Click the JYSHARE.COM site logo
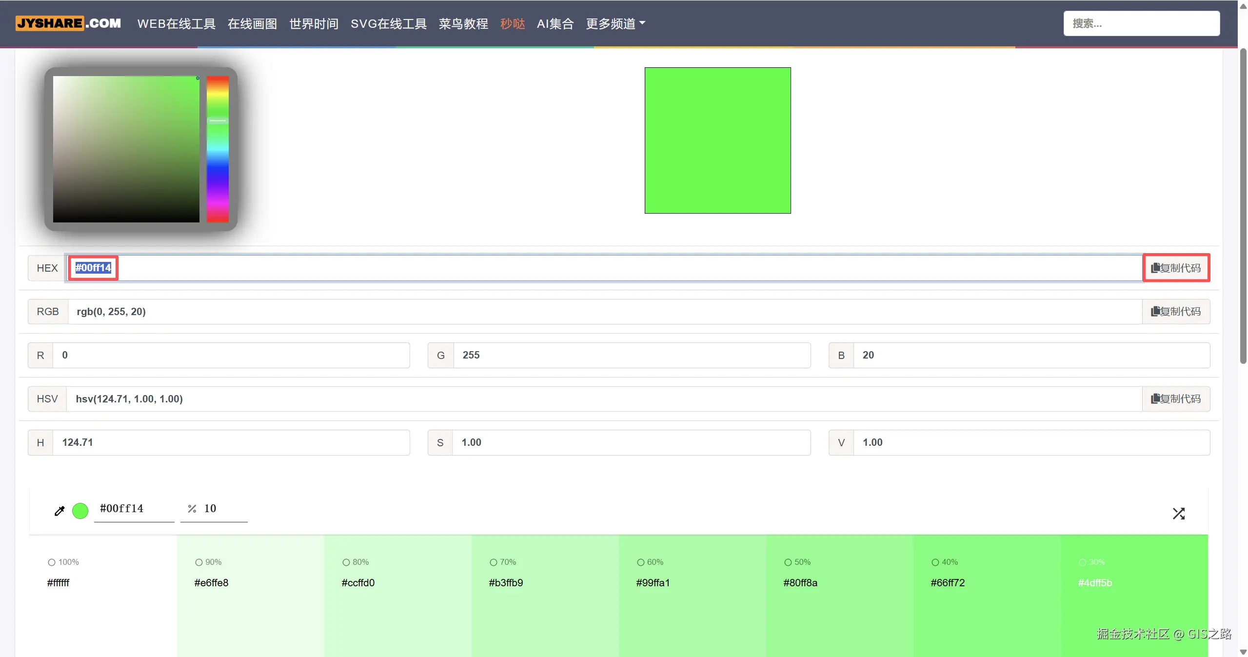Screen dimensions: 1248x657 pyautogui.click(x=68, y=23)
